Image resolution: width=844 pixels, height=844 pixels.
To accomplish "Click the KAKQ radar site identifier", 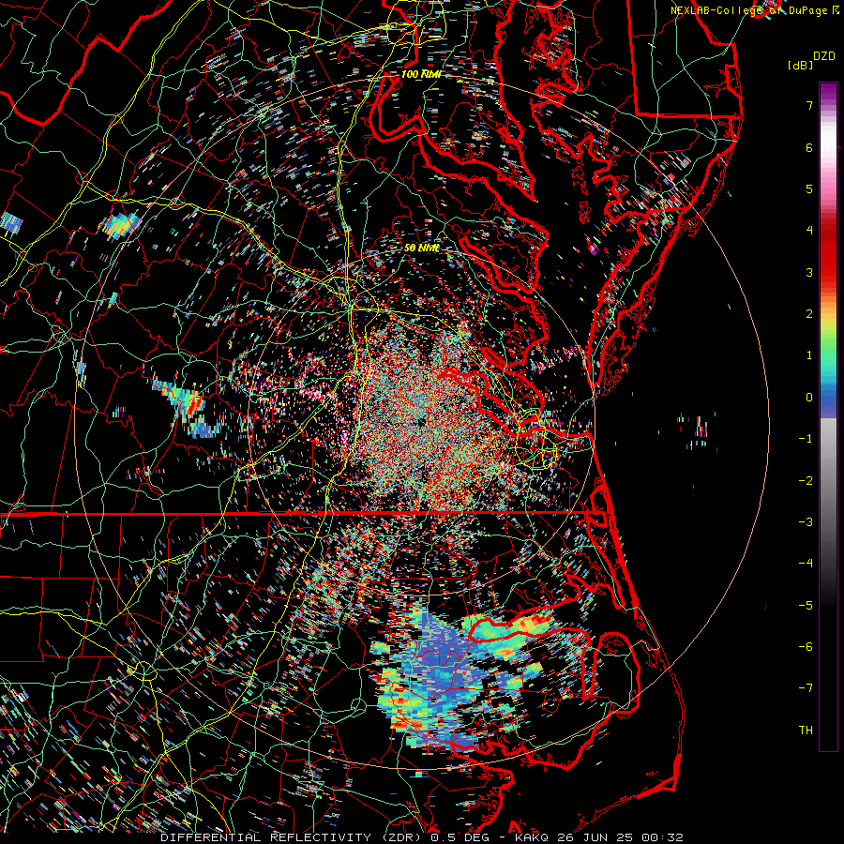I will pos(532,837).
